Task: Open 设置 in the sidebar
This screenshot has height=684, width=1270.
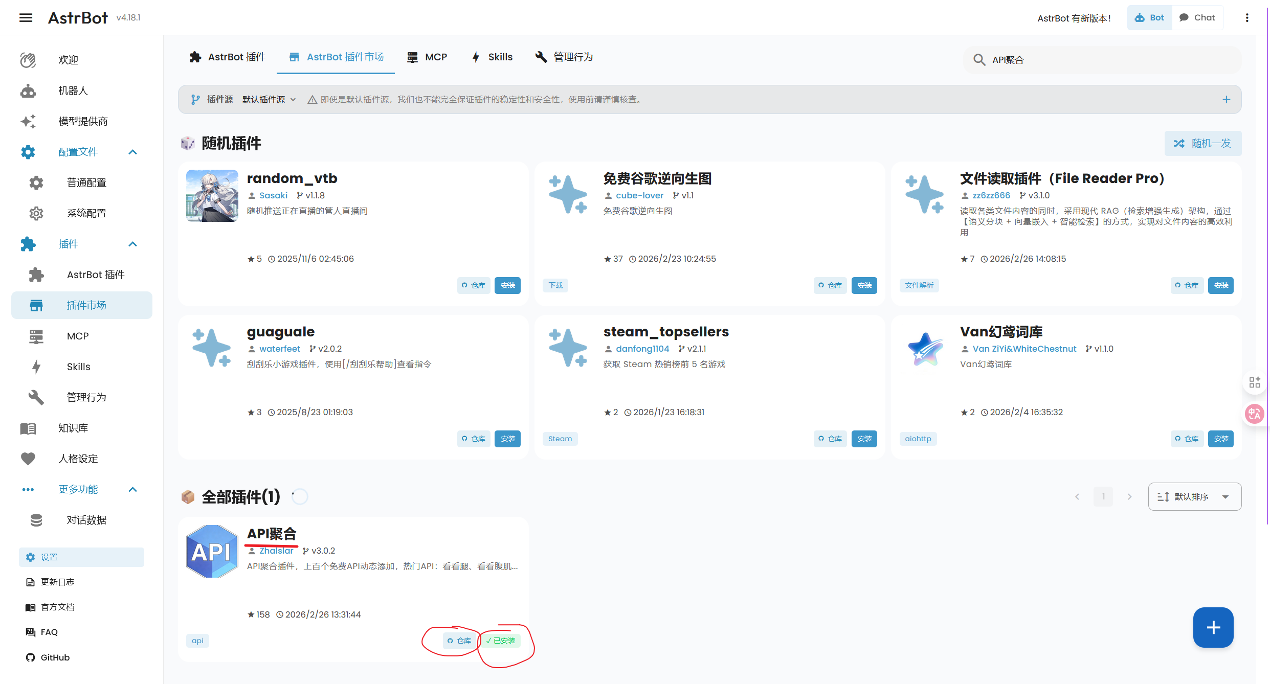Action: coord(81,557)
